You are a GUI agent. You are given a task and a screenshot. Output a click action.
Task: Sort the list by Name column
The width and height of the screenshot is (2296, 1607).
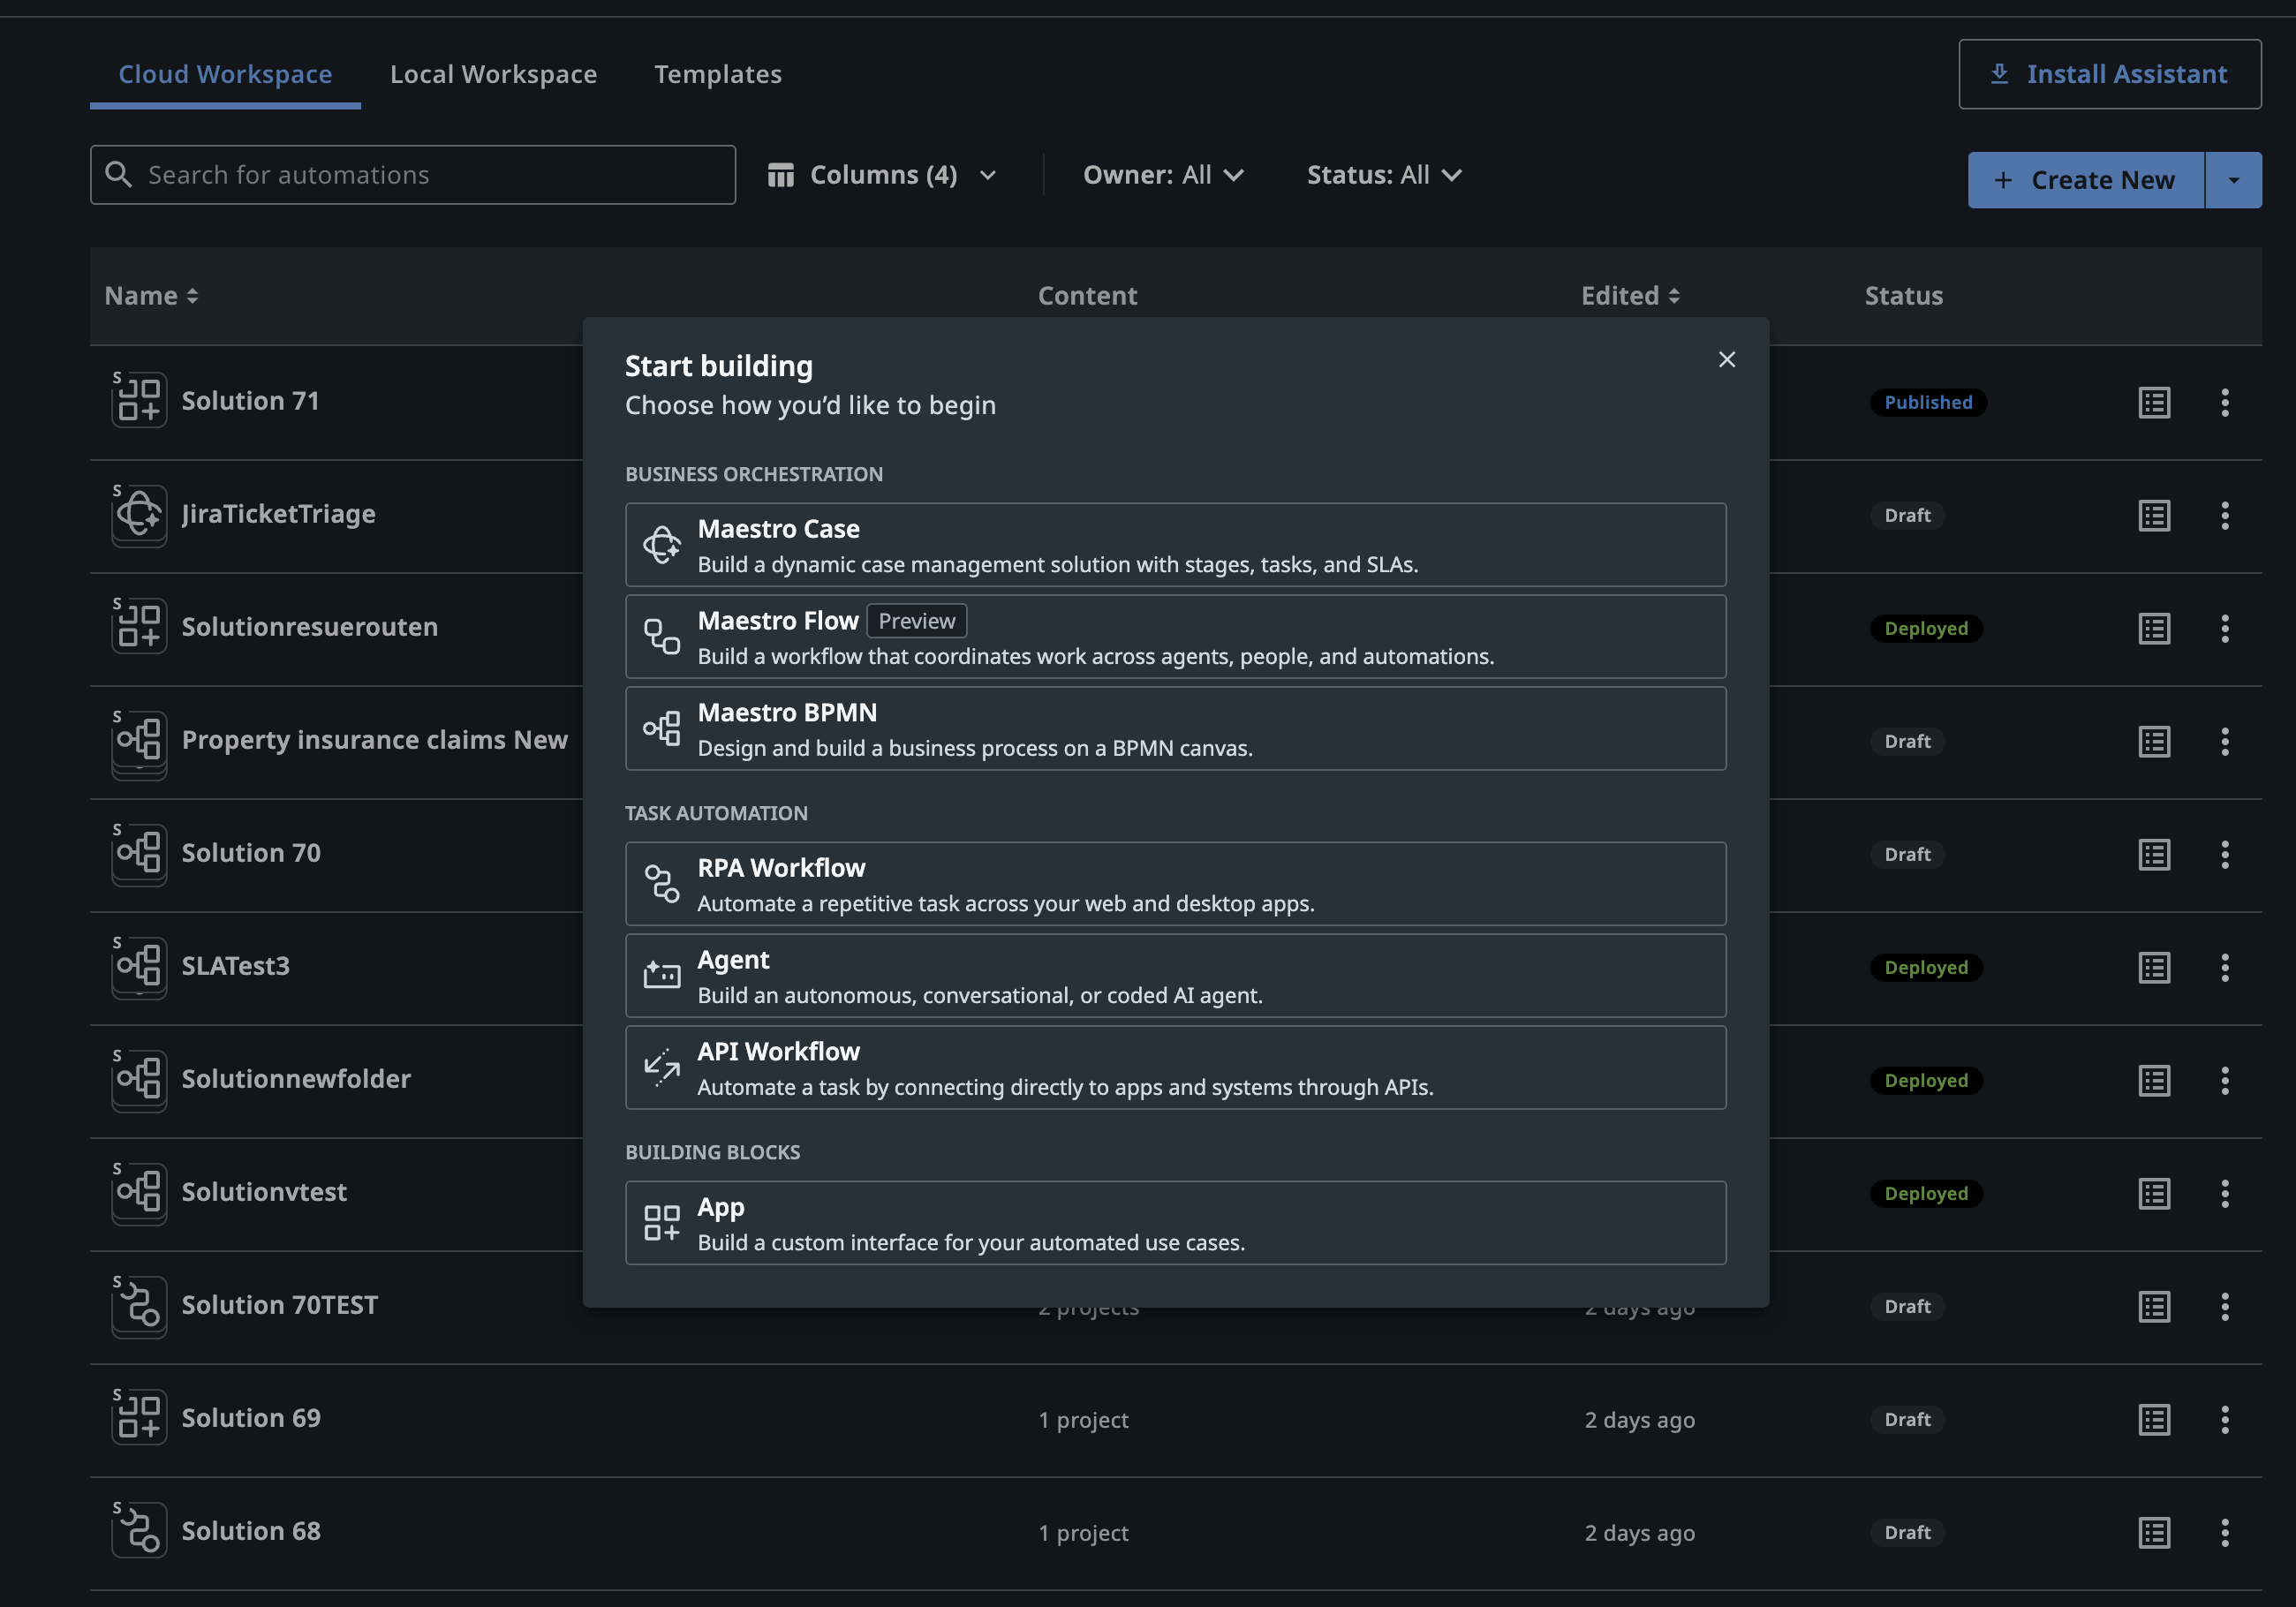[151, 296]
